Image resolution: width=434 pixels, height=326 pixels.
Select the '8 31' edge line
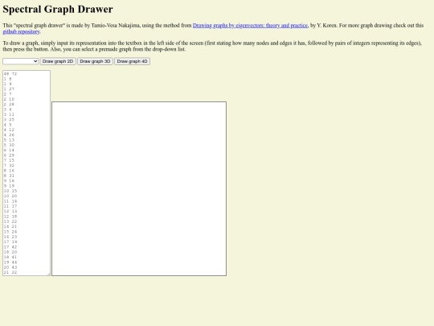coord(9,175)
